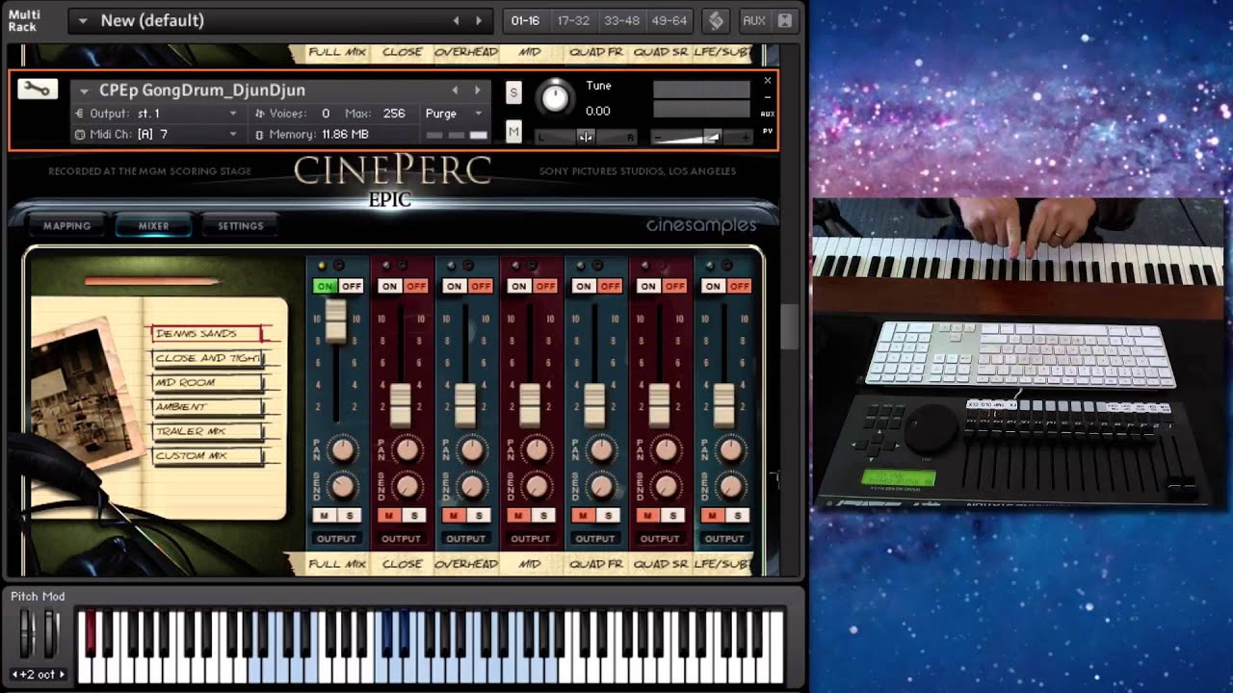
Task: Show the AUX sends panel in rack header
Action: [754, 20]
